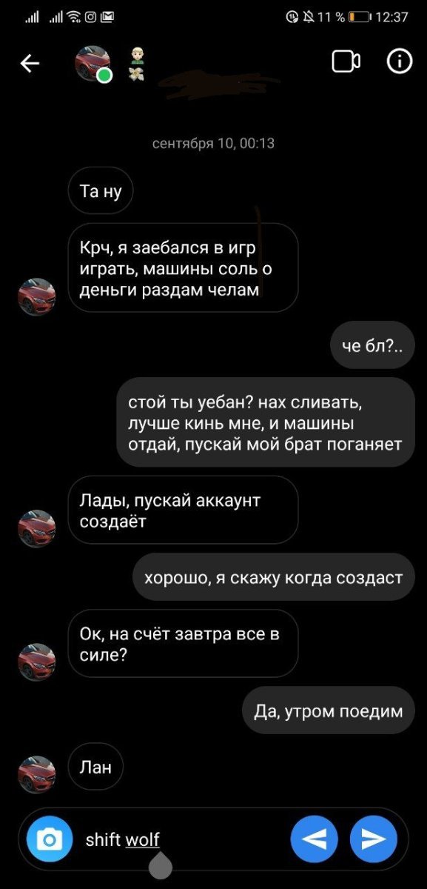Open conversation info details

(x=400, y=62)
